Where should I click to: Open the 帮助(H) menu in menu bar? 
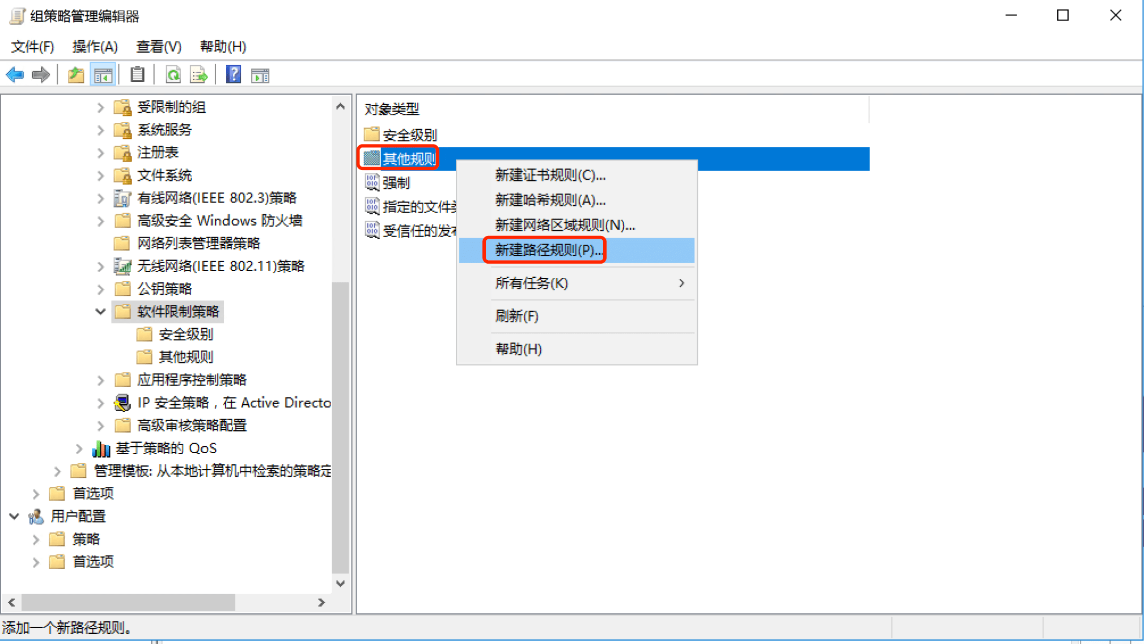point(223,46)
